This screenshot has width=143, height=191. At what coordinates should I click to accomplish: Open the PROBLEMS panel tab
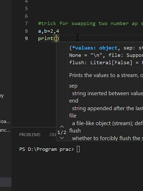click(x=30, y=134)
